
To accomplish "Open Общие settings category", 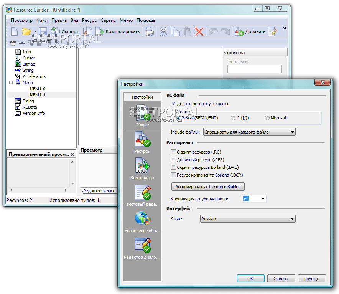I will [142, 116].
